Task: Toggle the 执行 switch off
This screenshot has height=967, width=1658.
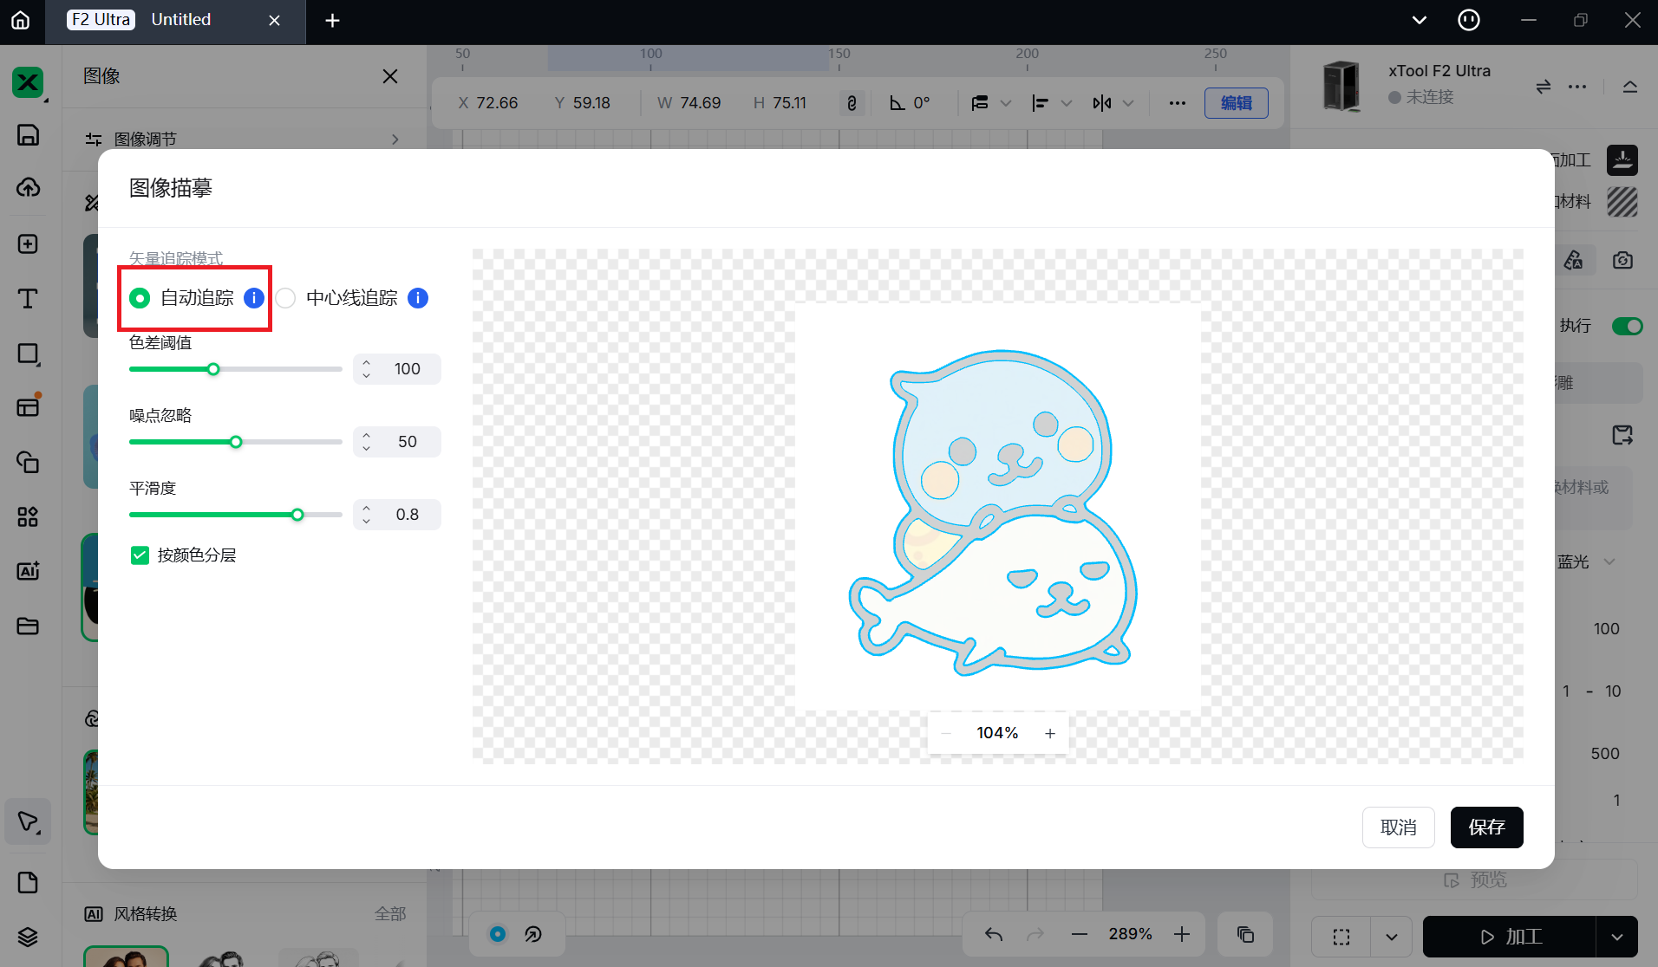Action: [1627, 326]
